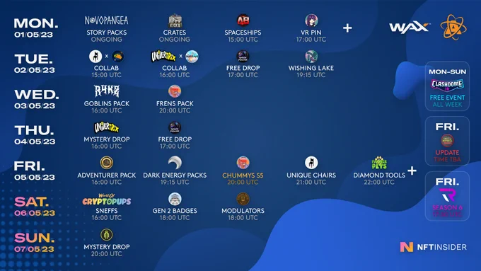Click the "WISHING LAKE" label

(311, 68)
